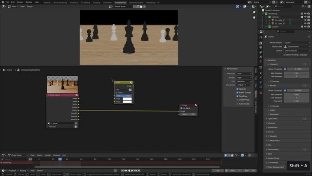Click the only show errors warning icon
Screen dimensions: 312x176
[x=232, y=155]
